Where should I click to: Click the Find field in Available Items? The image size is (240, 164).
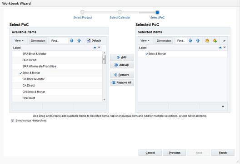[x=59, y=41]
